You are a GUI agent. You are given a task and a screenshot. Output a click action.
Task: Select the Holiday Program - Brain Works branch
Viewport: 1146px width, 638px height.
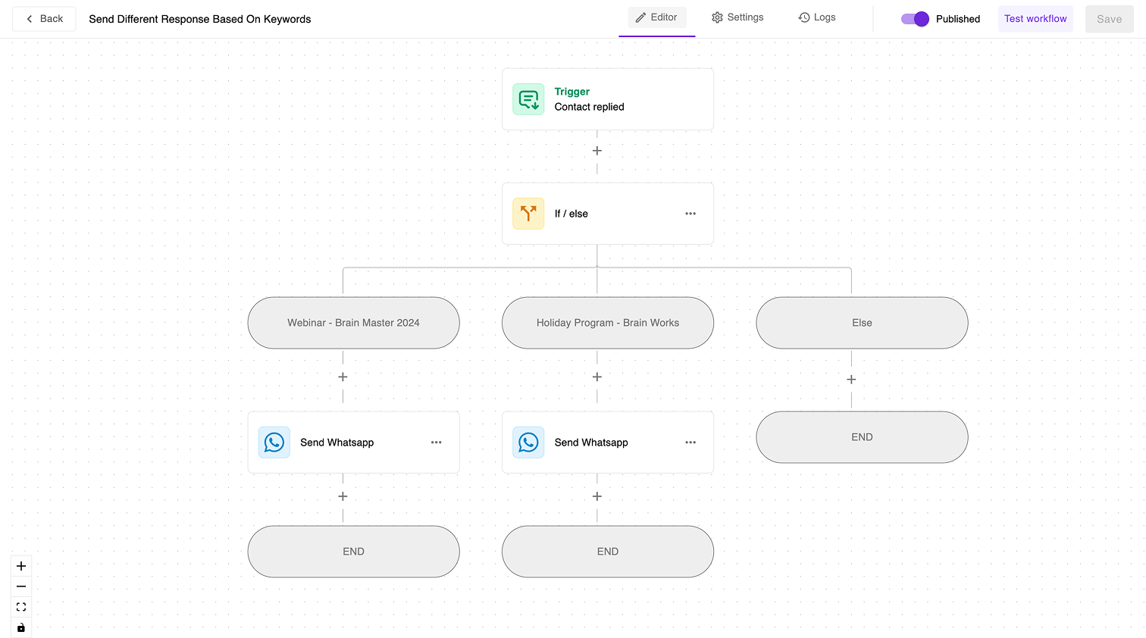pyautogui.click(x=607, y=322)
